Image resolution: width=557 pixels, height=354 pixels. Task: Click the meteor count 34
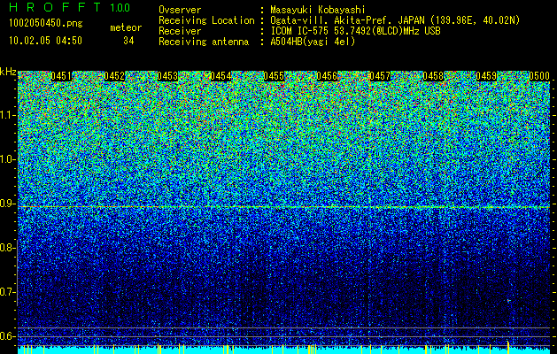point(128,41)
